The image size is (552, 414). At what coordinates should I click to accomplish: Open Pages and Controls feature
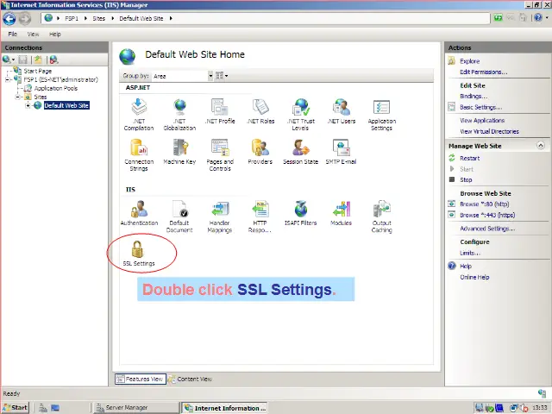[220, 155]
